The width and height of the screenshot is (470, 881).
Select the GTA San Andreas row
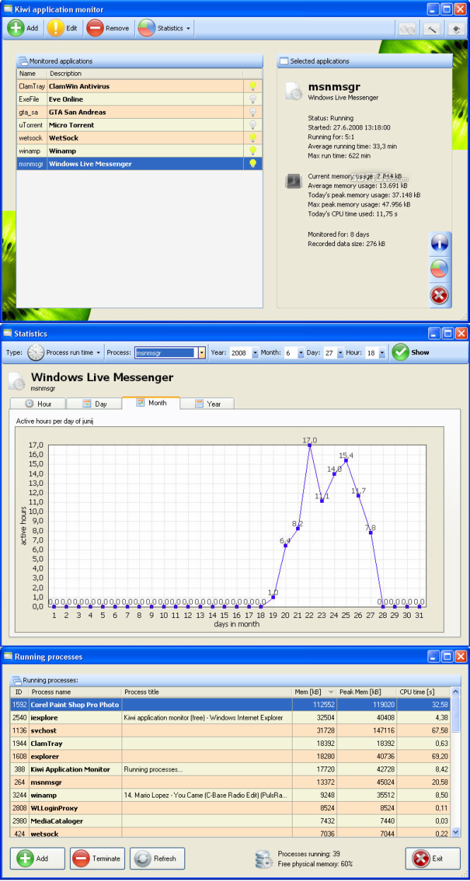pyautogui.click(x=139, y=112)
